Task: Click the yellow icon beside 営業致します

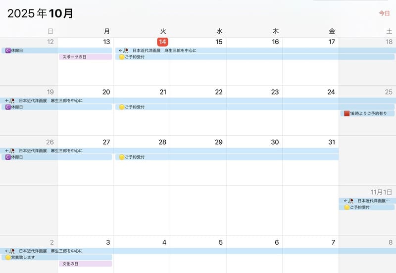Action: point(7,258)
